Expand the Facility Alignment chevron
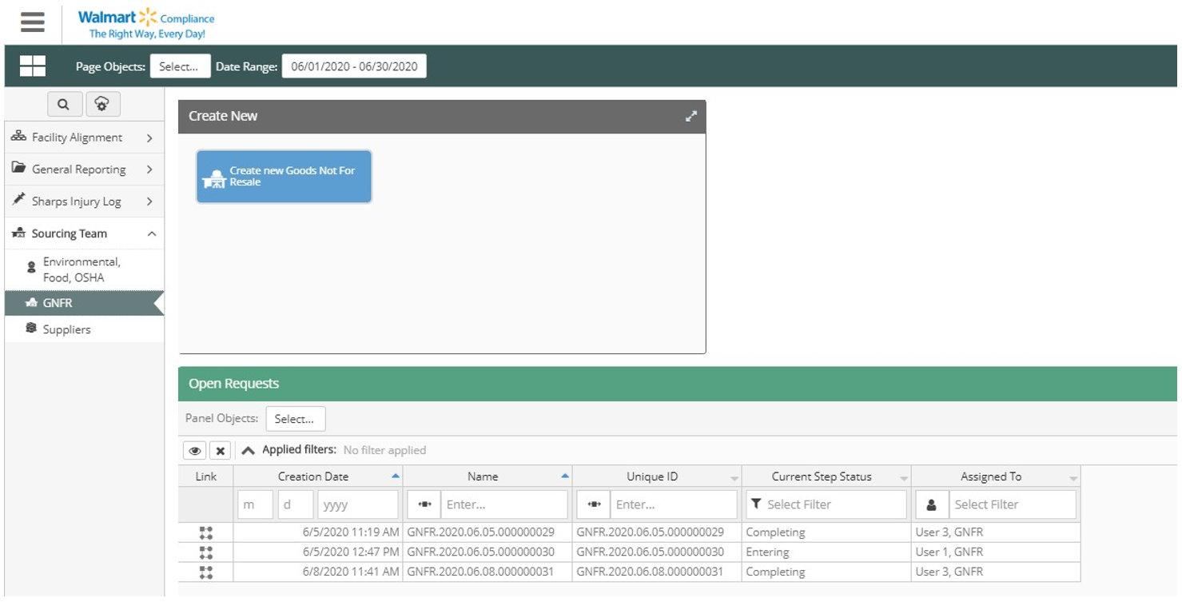1182x602 pixels. point(149,138)
